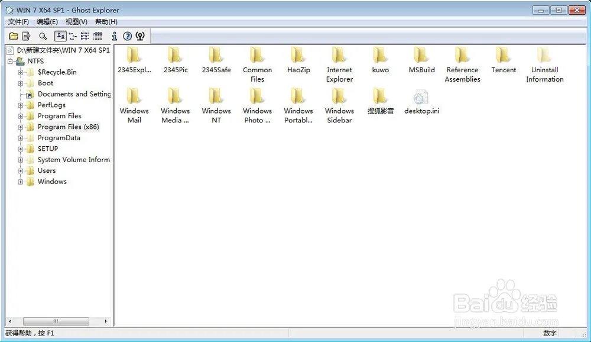Open the 文件(F) menu

click(18, 22)
